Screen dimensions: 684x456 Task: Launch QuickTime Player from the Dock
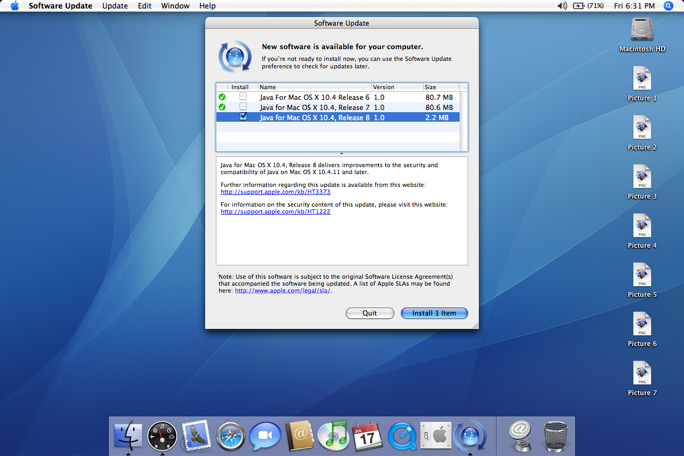pos(402,436)
